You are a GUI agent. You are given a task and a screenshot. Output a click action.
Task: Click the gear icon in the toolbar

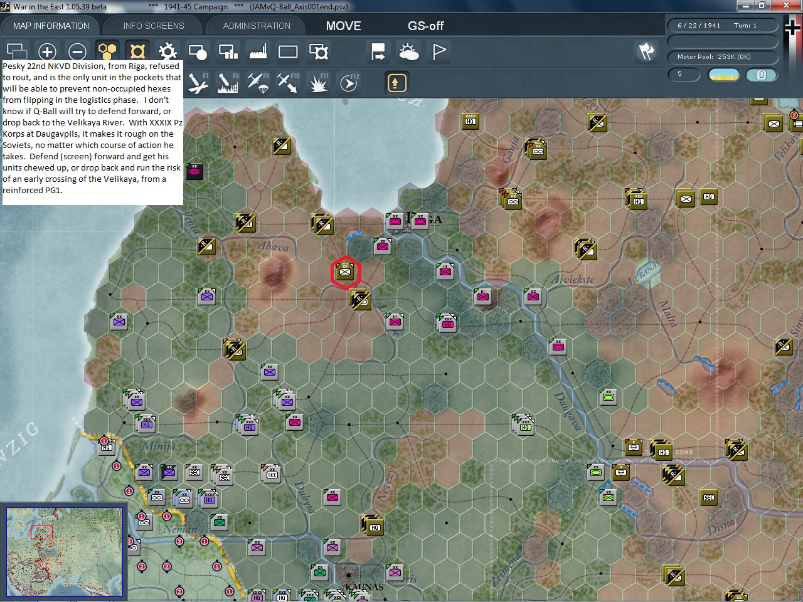pyautogui.click(x=168, y=51)
